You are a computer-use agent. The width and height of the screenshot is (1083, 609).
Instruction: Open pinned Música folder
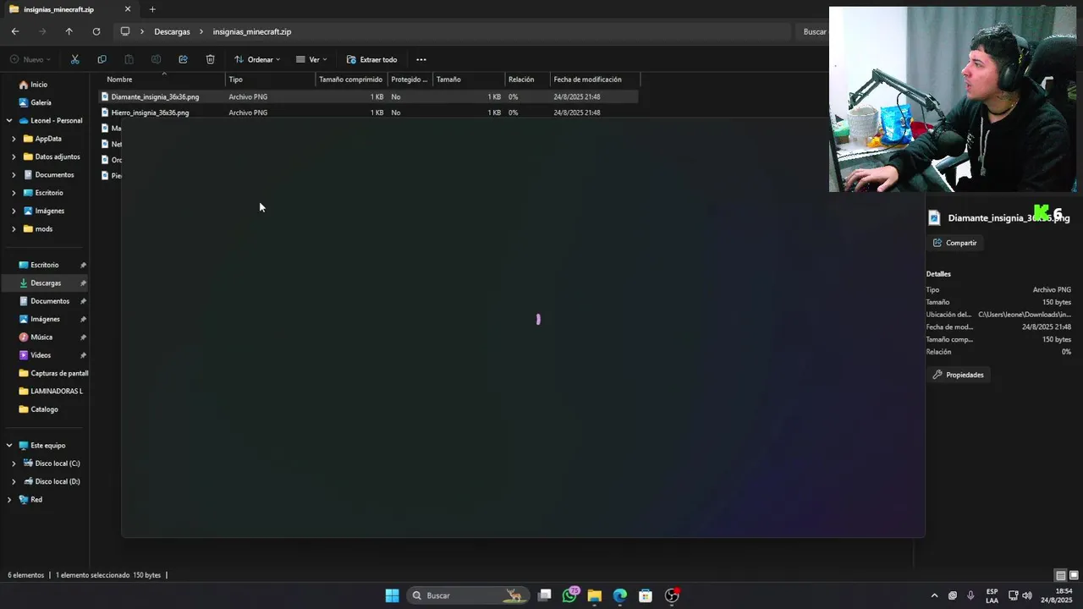point(41,337)
